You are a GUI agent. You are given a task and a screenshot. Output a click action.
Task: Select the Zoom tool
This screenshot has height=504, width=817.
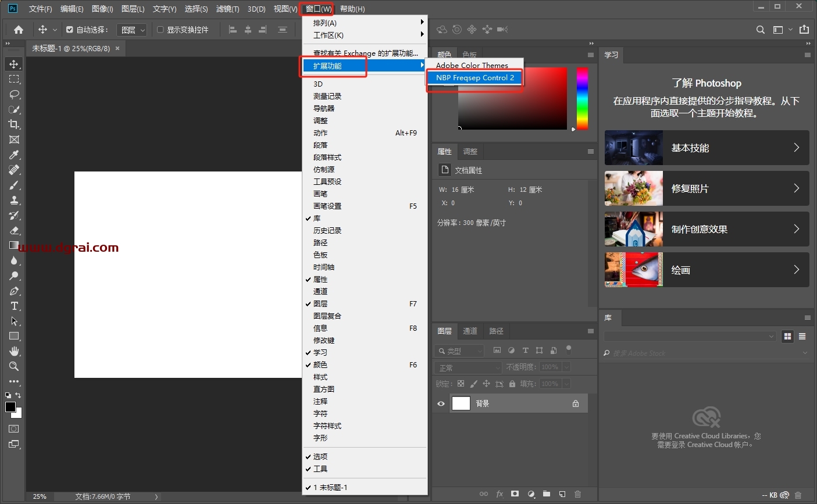tap(14, 366)
